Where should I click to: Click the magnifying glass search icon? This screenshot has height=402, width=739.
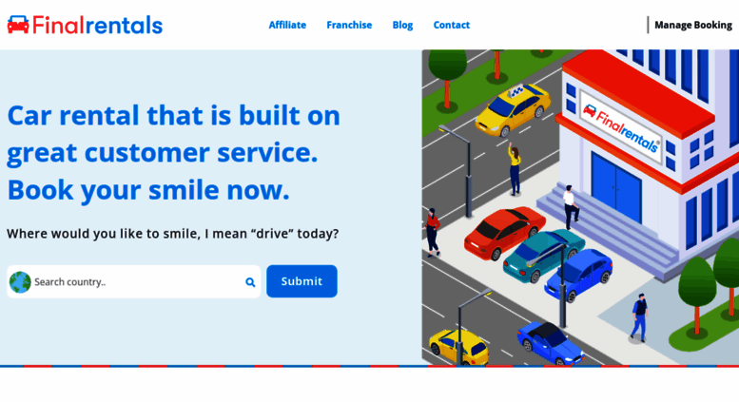point(250,282)
